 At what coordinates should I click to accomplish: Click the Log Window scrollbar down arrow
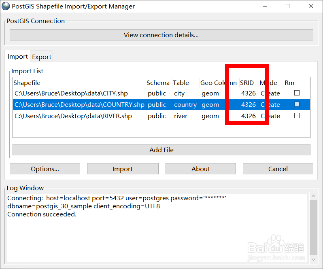313,259
